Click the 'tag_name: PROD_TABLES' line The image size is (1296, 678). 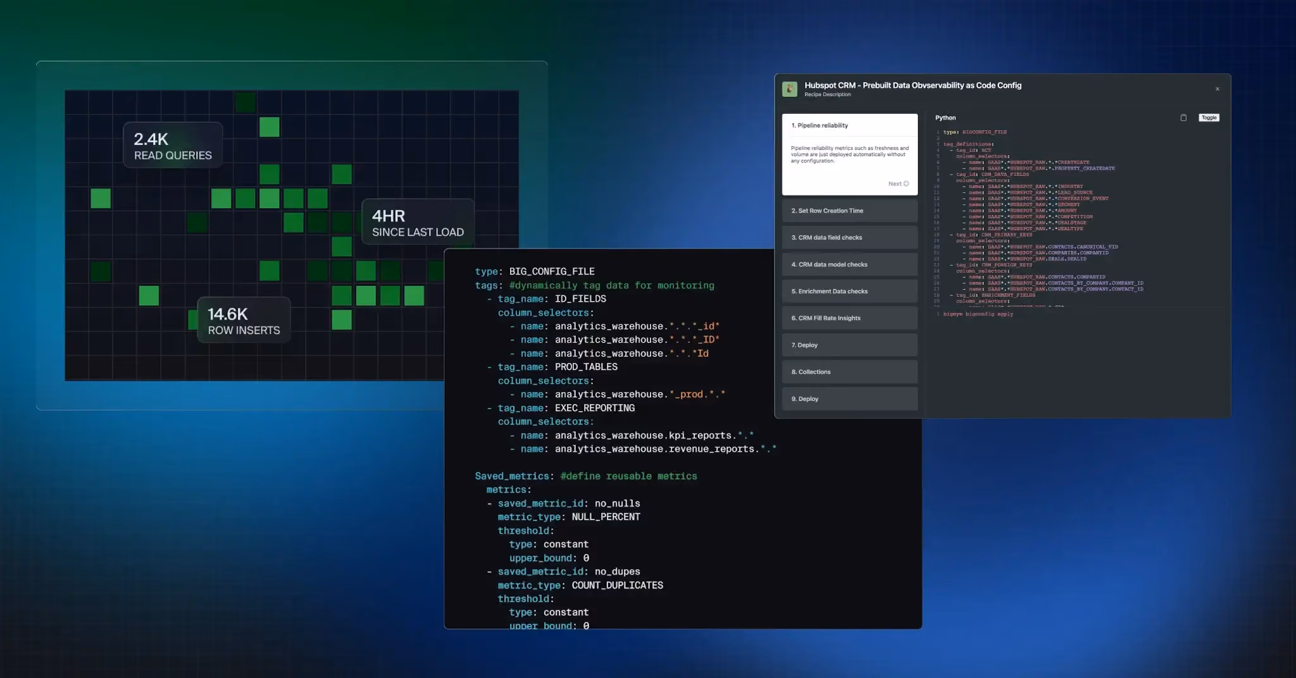[552, 367]
